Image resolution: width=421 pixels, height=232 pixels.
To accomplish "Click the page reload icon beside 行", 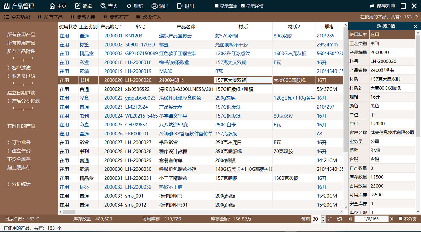I will pyautogui.click(x=339, y=219).
